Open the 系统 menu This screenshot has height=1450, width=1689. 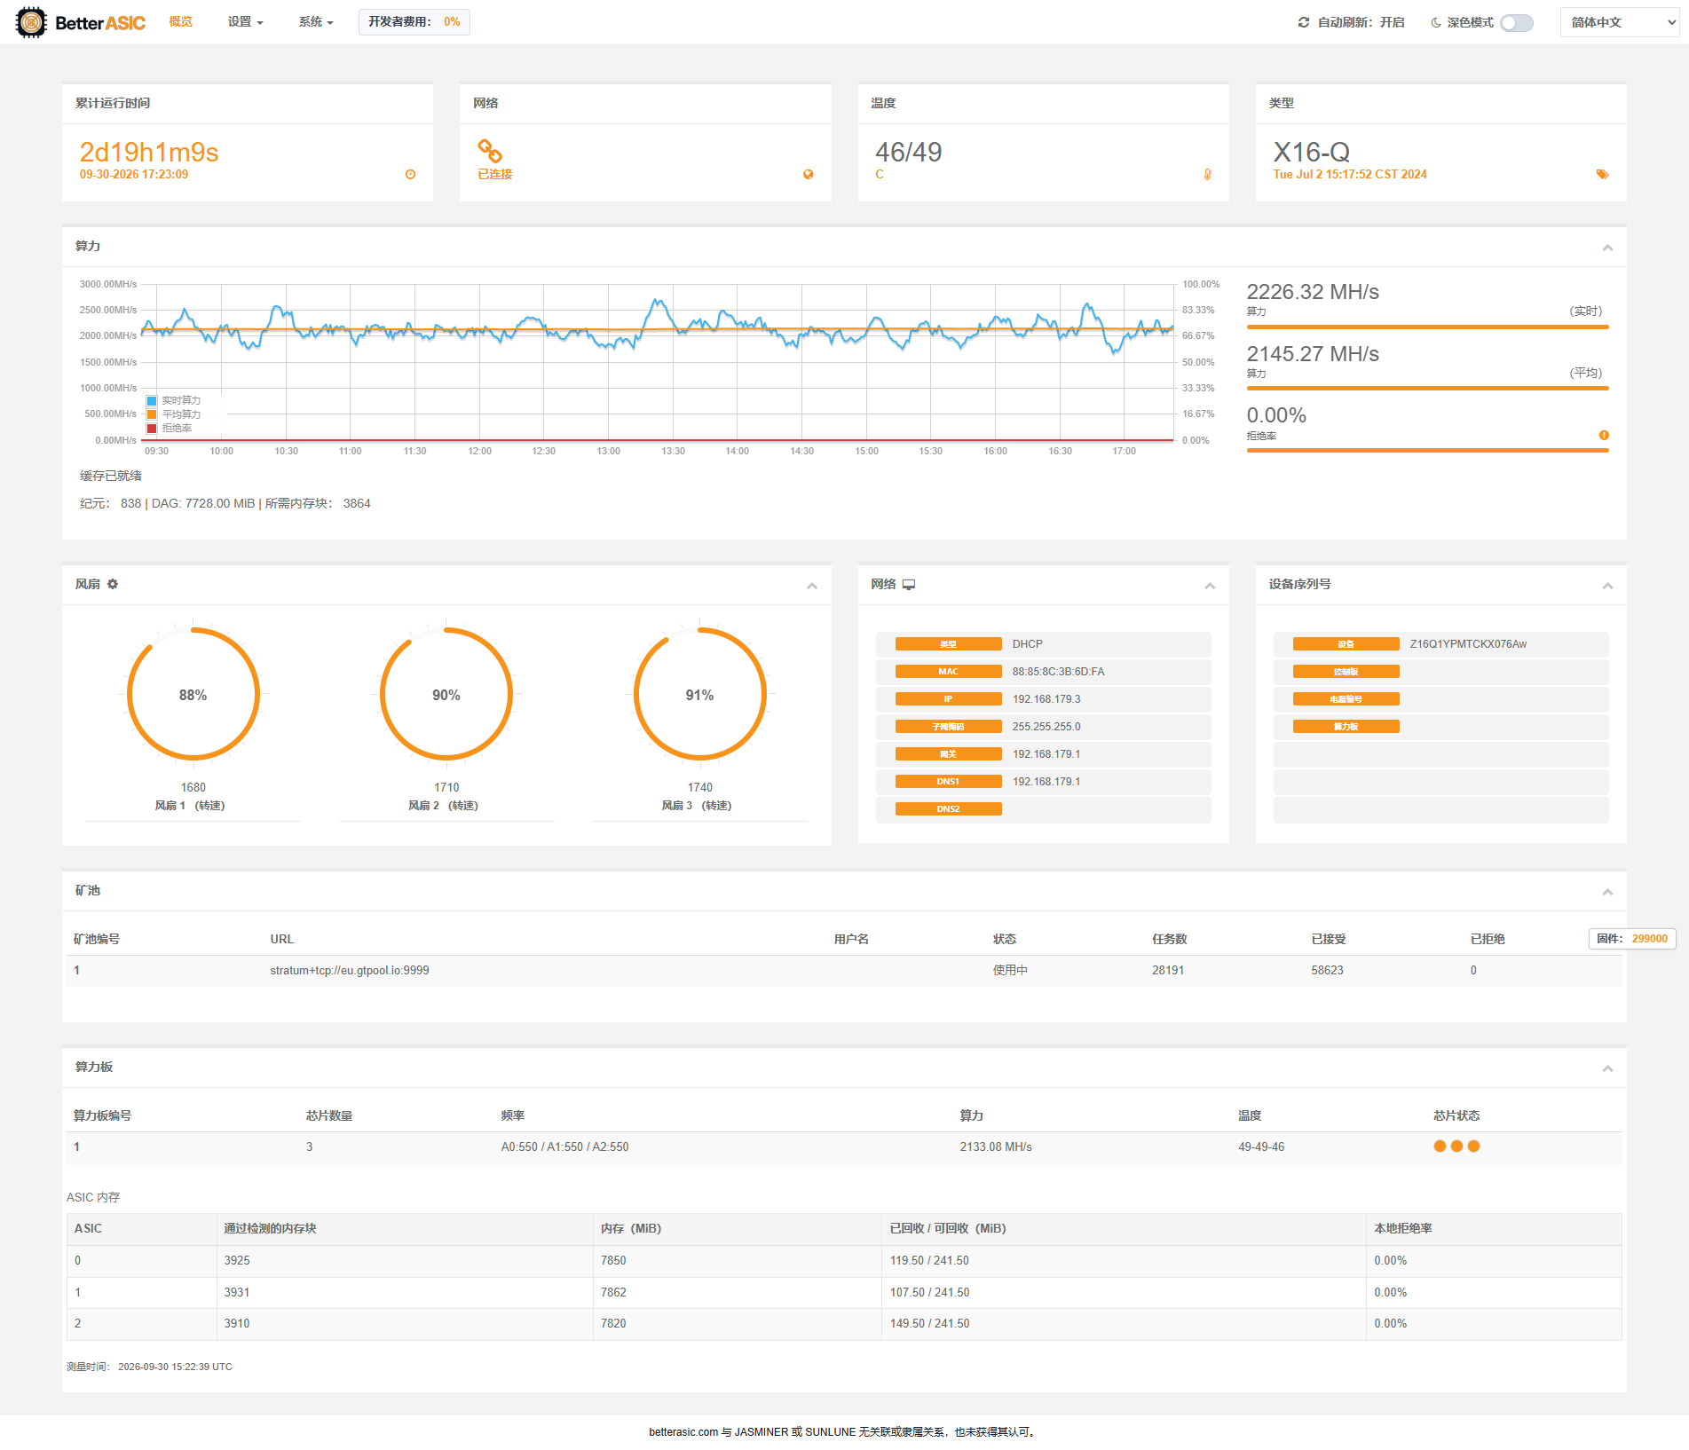[316, 22]
